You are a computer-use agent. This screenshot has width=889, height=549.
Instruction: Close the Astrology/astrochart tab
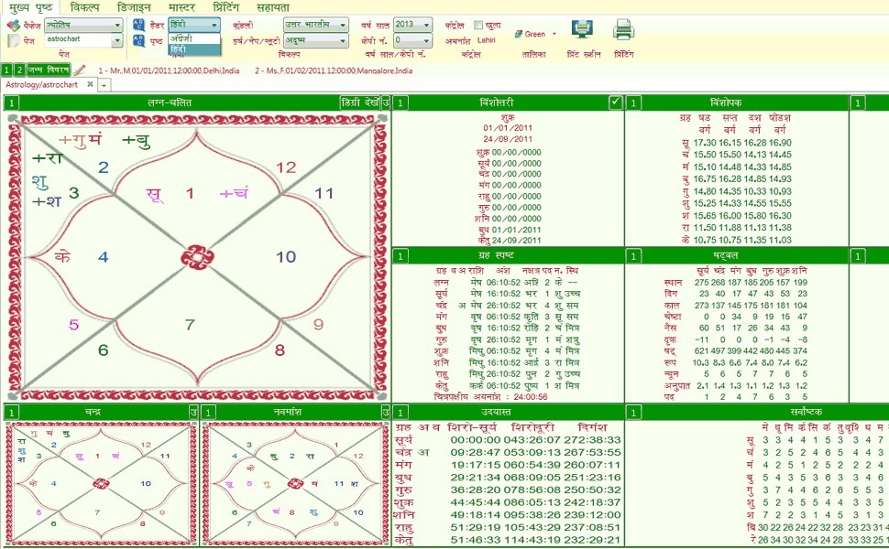90,84
